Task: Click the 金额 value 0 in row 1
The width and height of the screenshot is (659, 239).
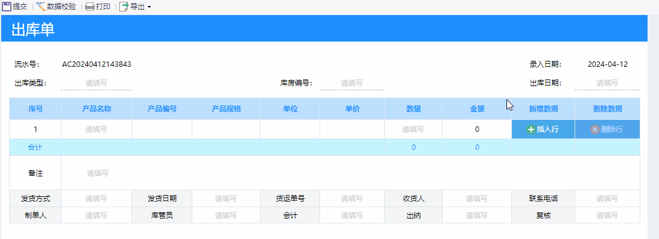Action: click(x=477, y=129)
